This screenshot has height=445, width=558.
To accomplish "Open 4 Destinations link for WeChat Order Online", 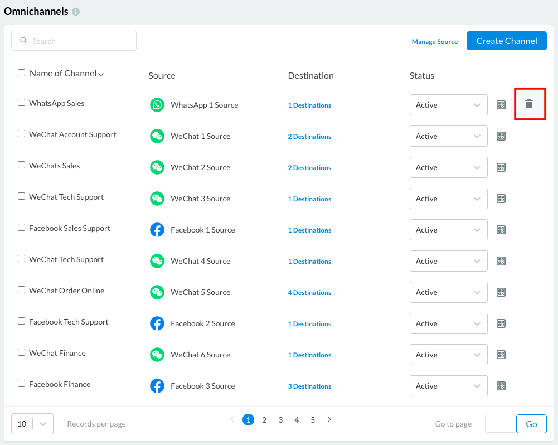I will [309, 293].
